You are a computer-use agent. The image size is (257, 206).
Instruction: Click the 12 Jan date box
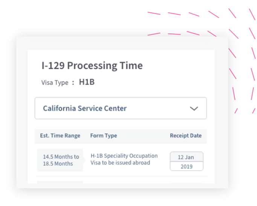click(187, 157)
